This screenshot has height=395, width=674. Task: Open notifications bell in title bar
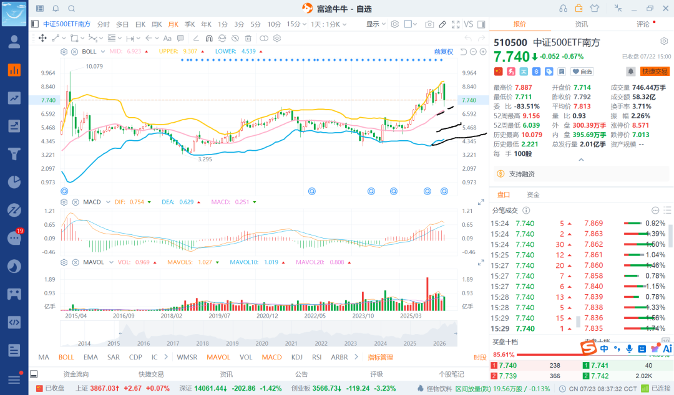[56, 9]
